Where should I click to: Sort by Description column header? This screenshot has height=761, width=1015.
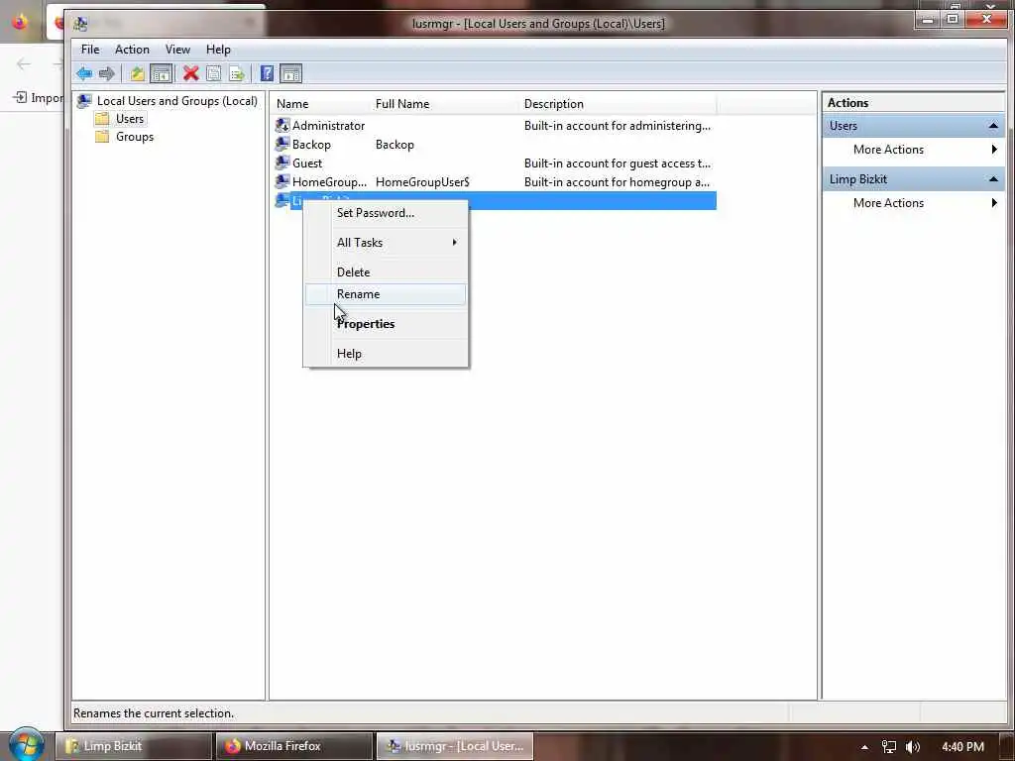619,103
